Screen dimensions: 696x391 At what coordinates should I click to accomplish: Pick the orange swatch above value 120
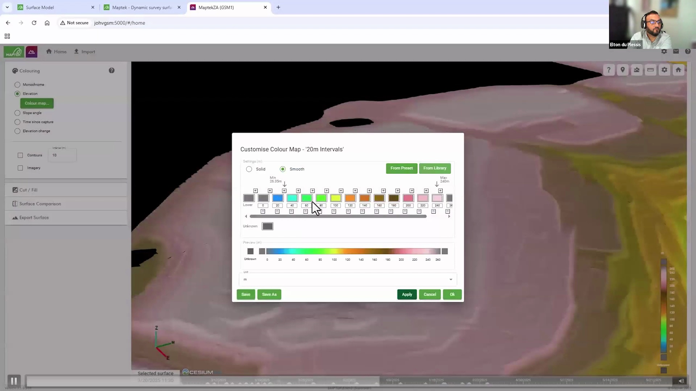(x=350, y=198)
